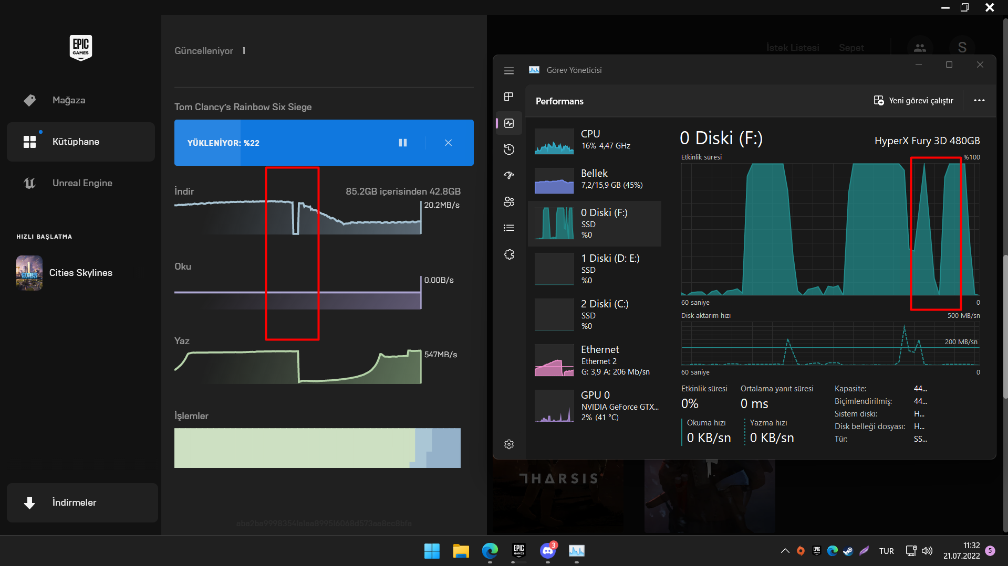Viewport: 1008px width, 566px height.
Task: Open App history tab icon
Action: pyautogui.click(x=509, y=149)
